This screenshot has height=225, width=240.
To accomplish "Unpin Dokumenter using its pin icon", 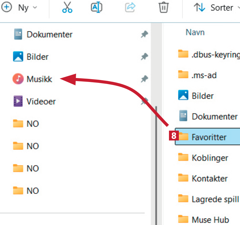I will coord(144,34).
